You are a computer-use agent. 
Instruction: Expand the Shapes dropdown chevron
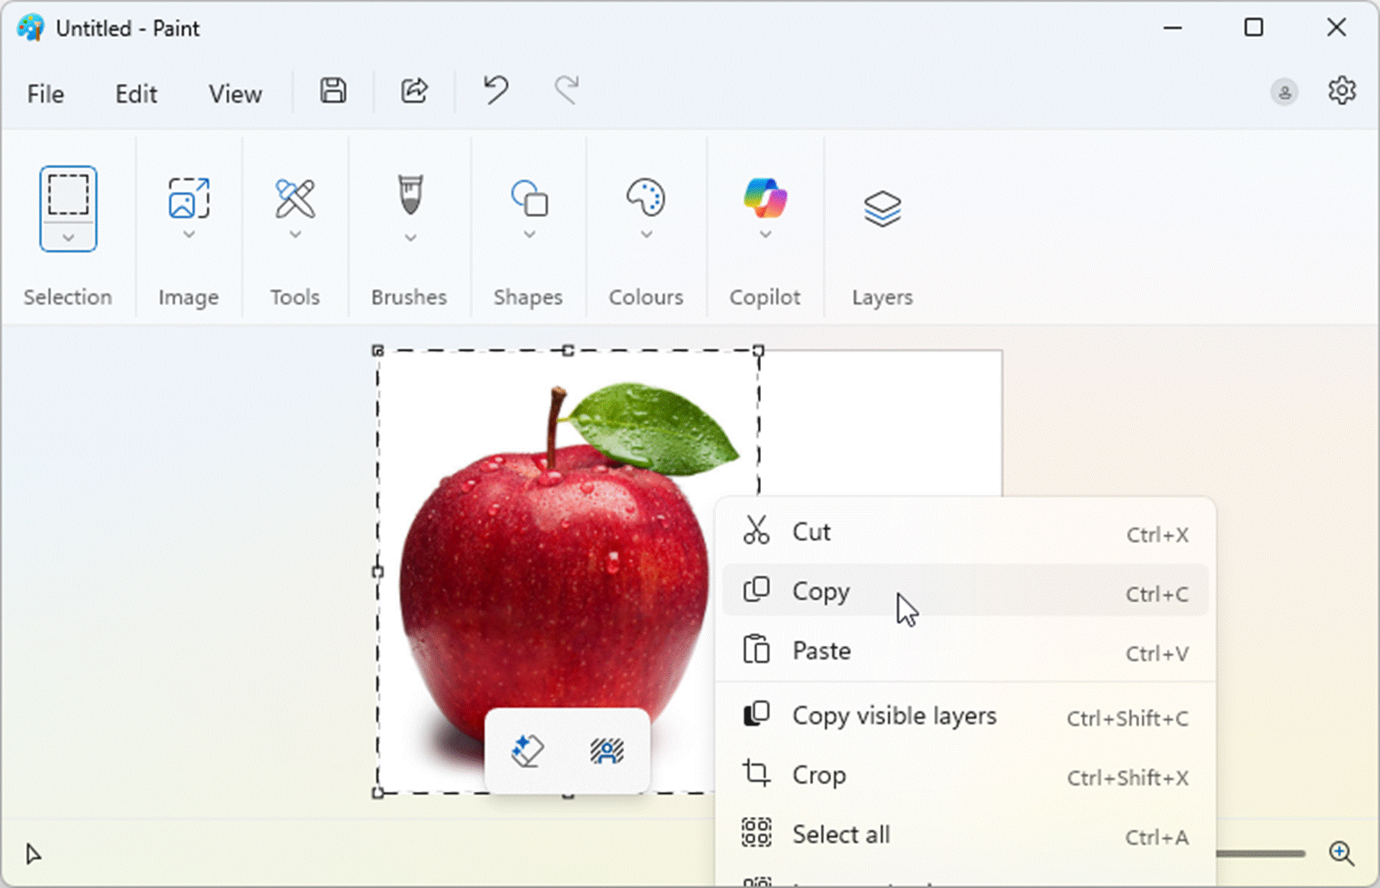[x=529, y=235]
